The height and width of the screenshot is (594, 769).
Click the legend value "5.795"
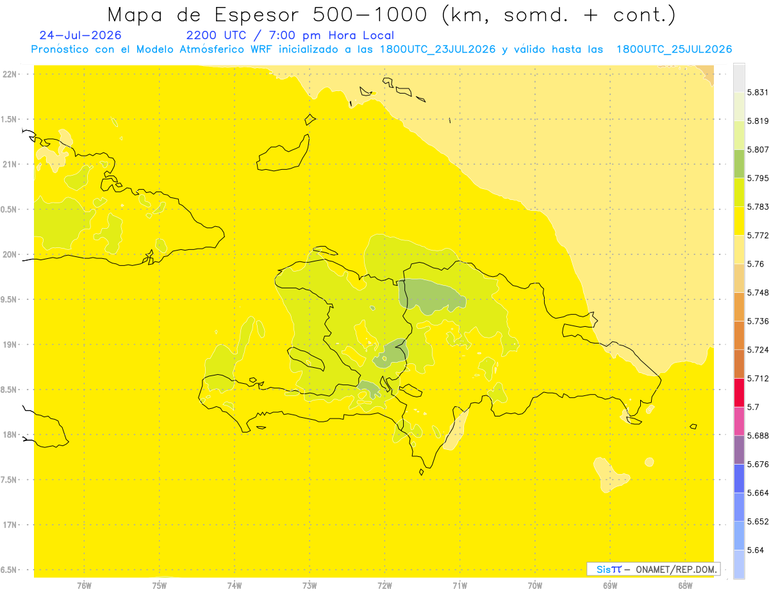(759, 178)
